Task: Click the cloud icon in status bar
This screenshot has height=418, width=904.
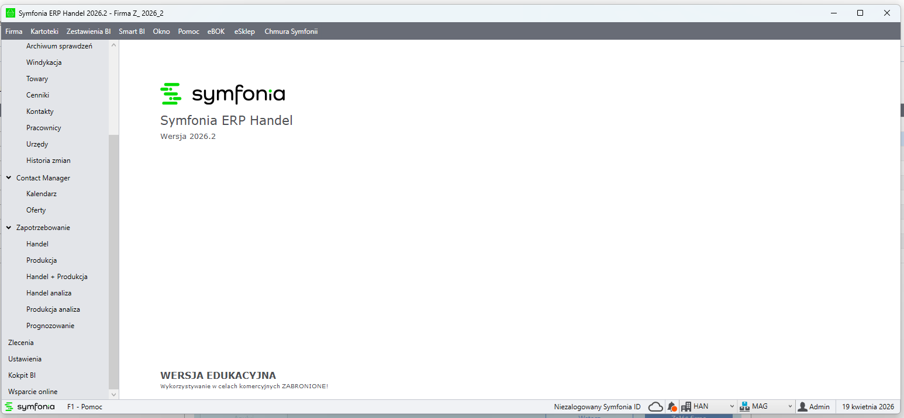Action: (x=655, y=407)
